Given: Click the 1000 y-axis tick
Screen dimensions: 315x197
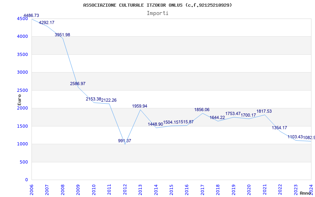Looking at the screenshot, I should pos(22,144).
